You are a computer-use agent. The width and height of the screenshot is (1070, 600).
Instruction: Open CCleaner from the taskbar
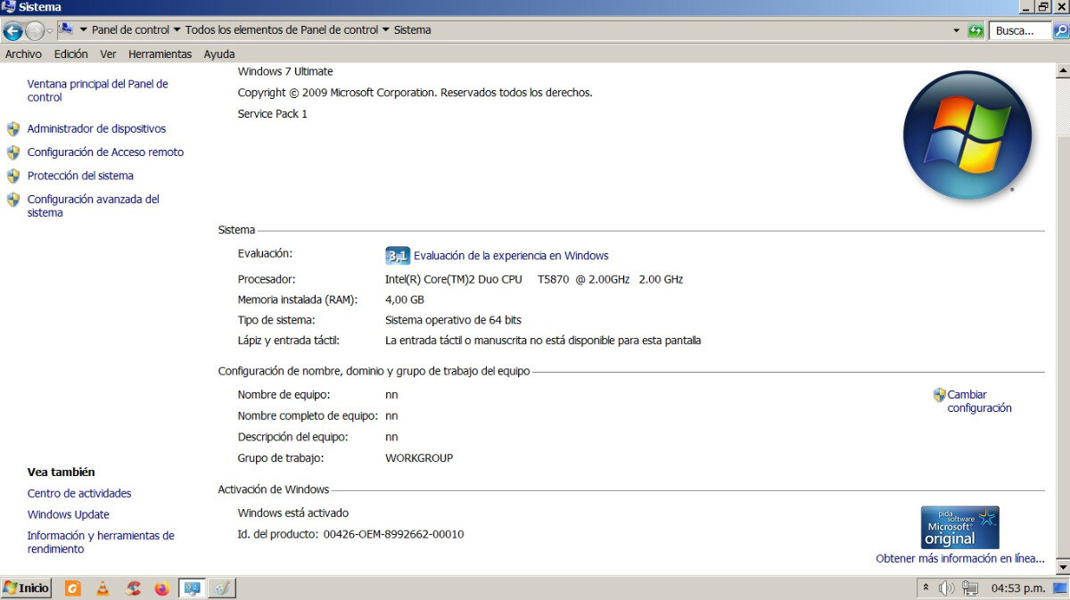pos(133,588)
